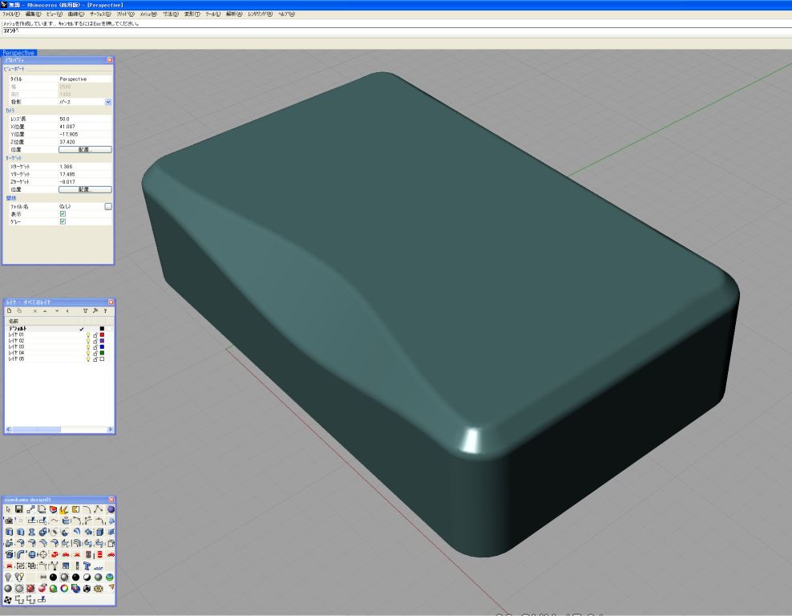The width and height of the screenshot is (792, 616).
Task: Click the browse (...) button for wallpaper file
Action: [108, 206]
